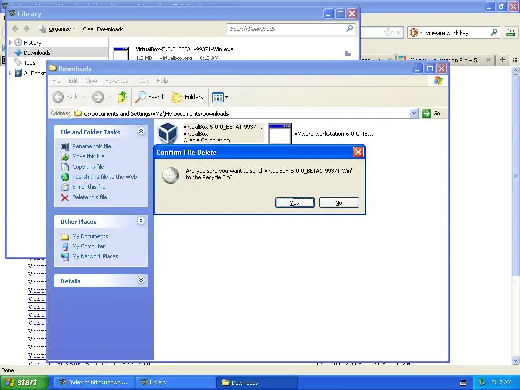This screenshot has height=390, width=520.
Task: Click the Go button beside address bar
Action: click(x=431, y=113)
